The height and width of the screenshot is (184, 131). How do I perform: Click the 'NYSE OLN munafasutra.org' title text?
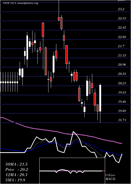20,3
